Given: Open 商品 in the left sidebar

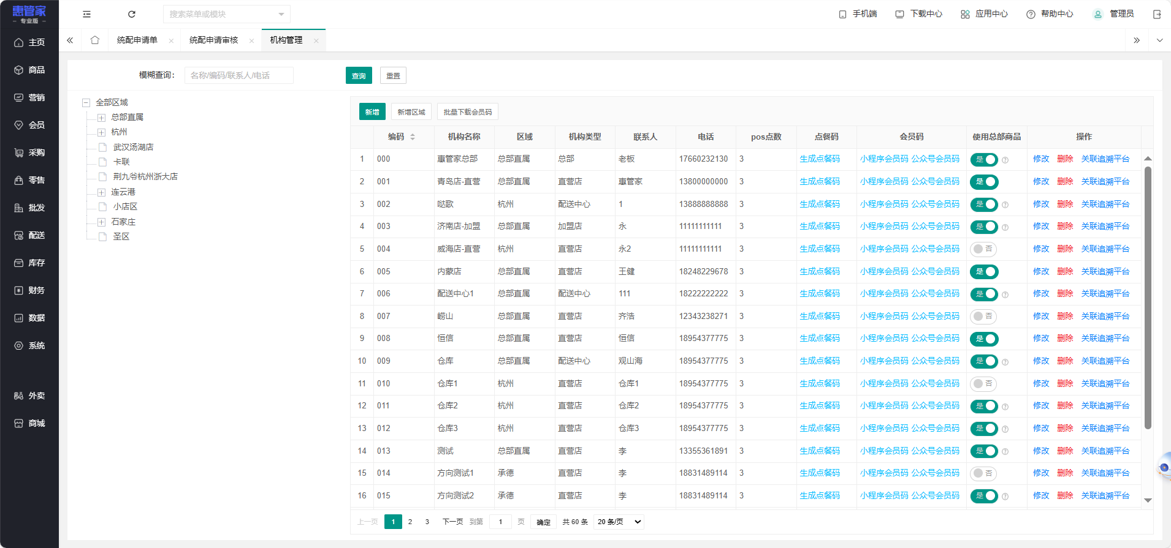Looking at the screenshot, I should tap(29, 70).
